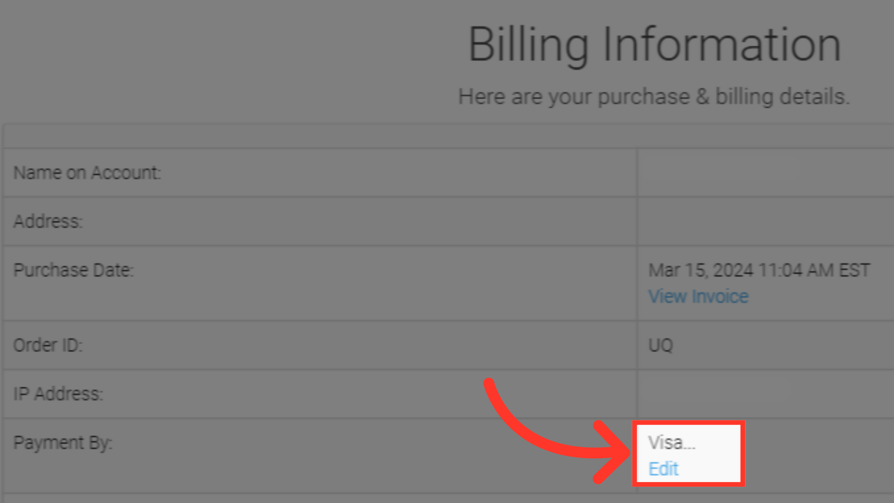The width and height of the screenshot is (894, 503).
Task: Click the purchase & billing details subtitle
Action: tap(654, 97)
